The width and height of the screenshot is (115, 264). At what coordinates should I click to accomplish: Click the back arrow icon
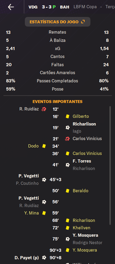click(x=11, y=7)
